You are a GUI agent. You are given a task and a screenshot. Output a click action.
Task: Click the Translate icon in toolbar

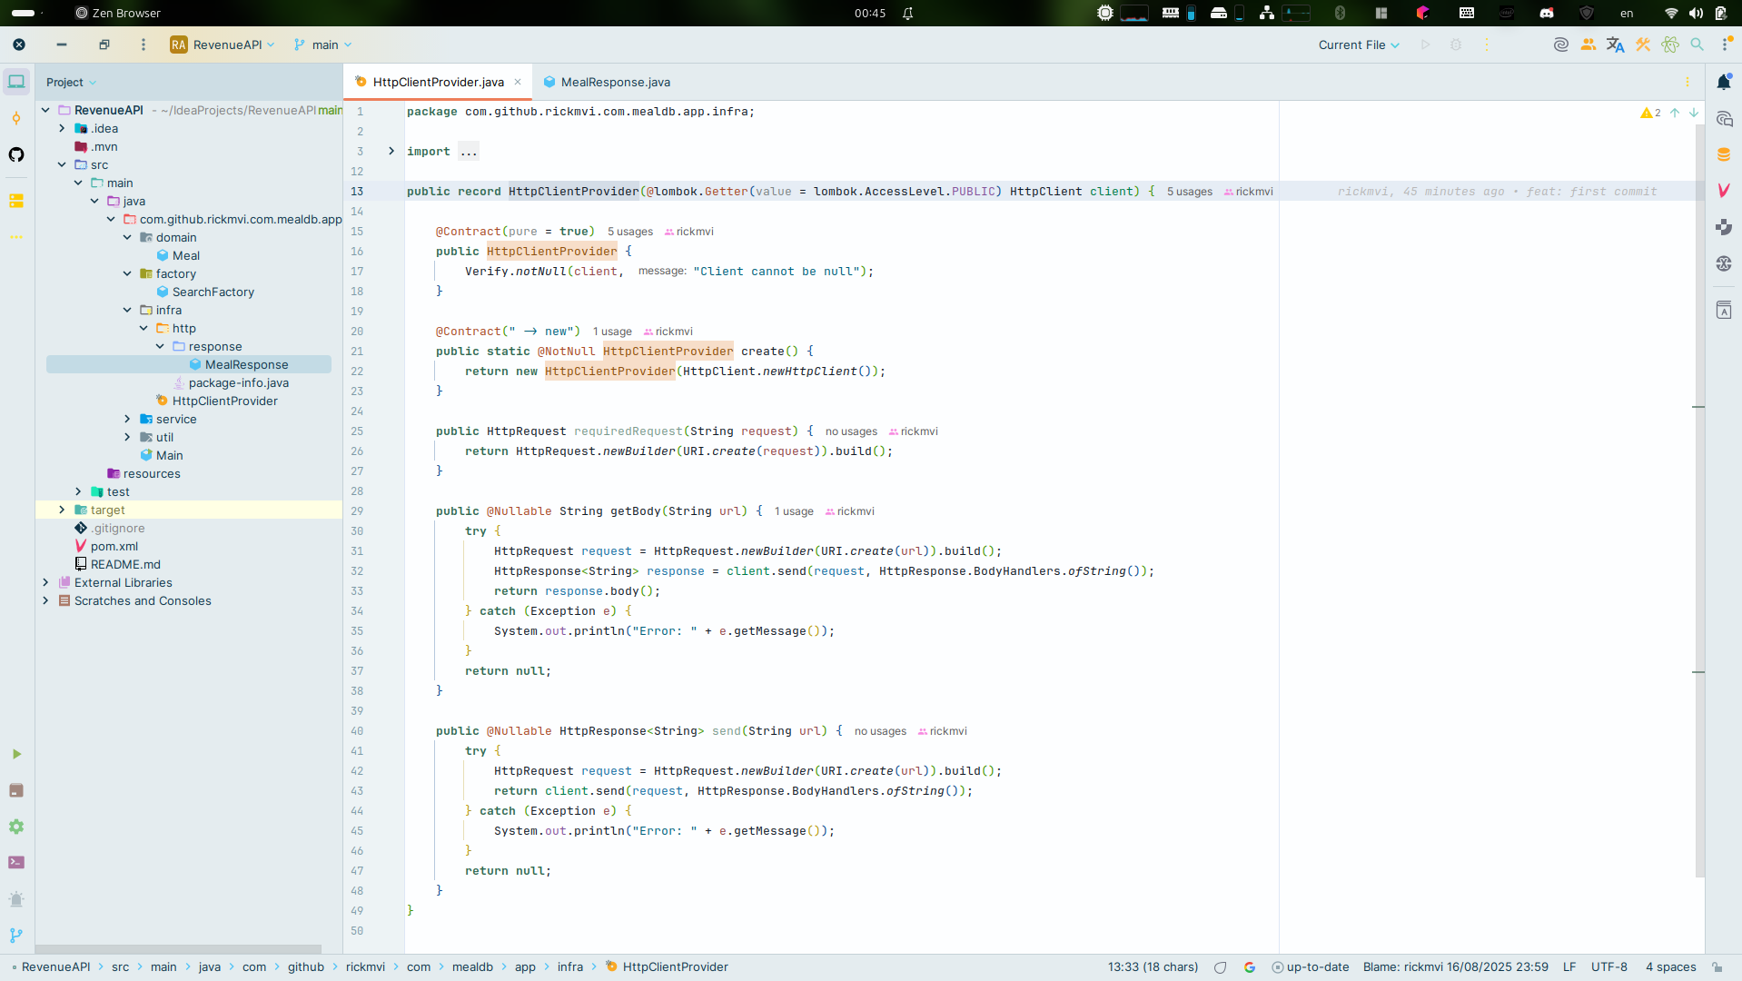pyautogui.click(x=1615, y=45)
